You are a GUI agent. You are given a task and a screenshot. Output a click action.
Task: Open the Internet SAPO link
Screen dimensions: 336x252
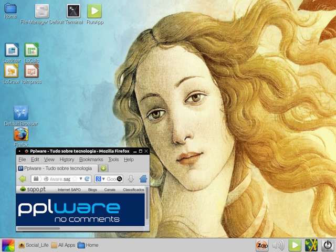click(69, 190)
